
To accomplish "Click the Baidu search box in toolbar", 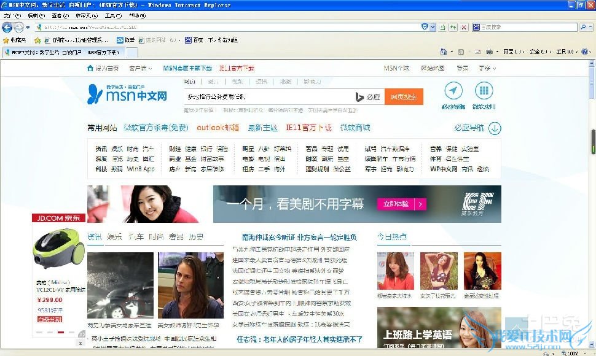I will (x=525, y=28).
